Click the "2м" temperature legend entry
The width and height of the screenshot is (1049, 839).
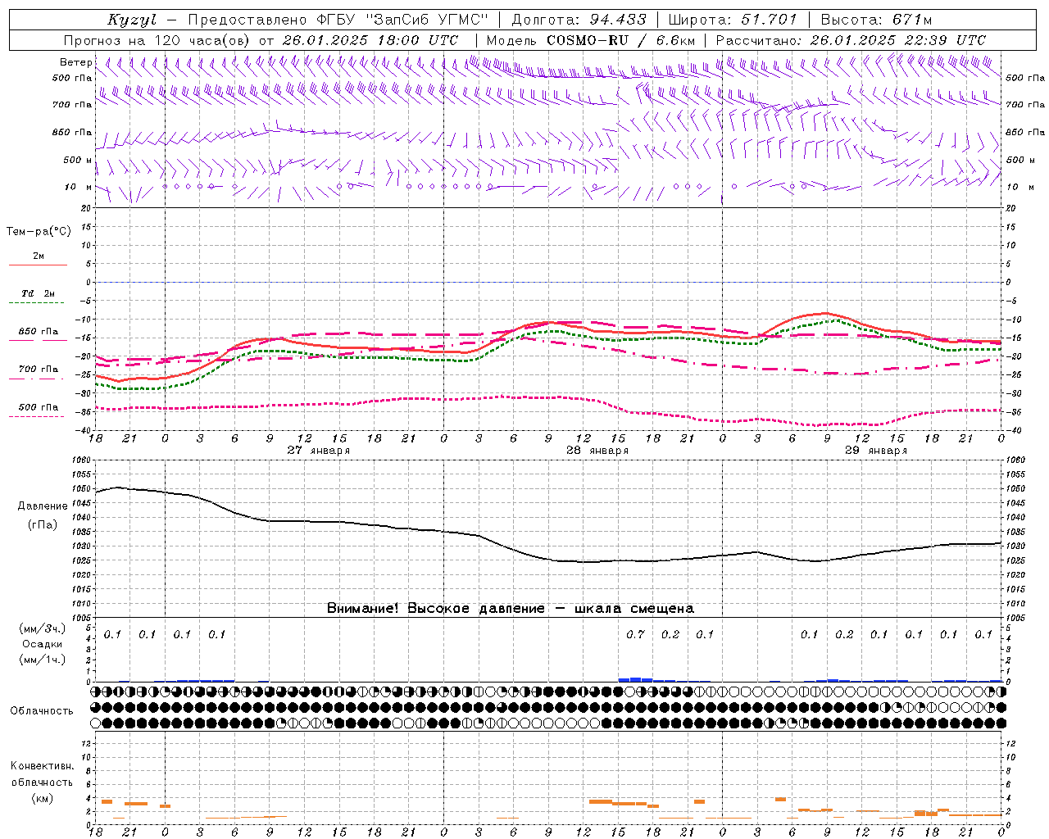pyautogui.click(x=39, y=256)
